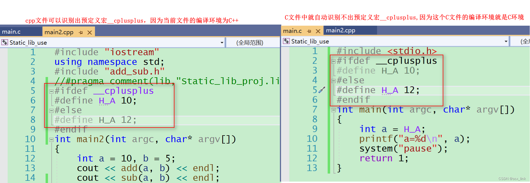Click the #include <stdio.h> line

click(387, 51)
